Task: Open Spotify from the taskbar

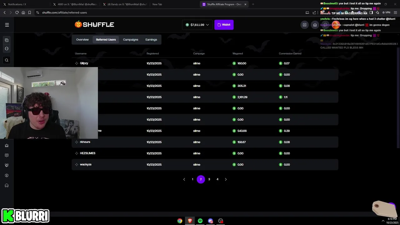Action: coord(200,221)
